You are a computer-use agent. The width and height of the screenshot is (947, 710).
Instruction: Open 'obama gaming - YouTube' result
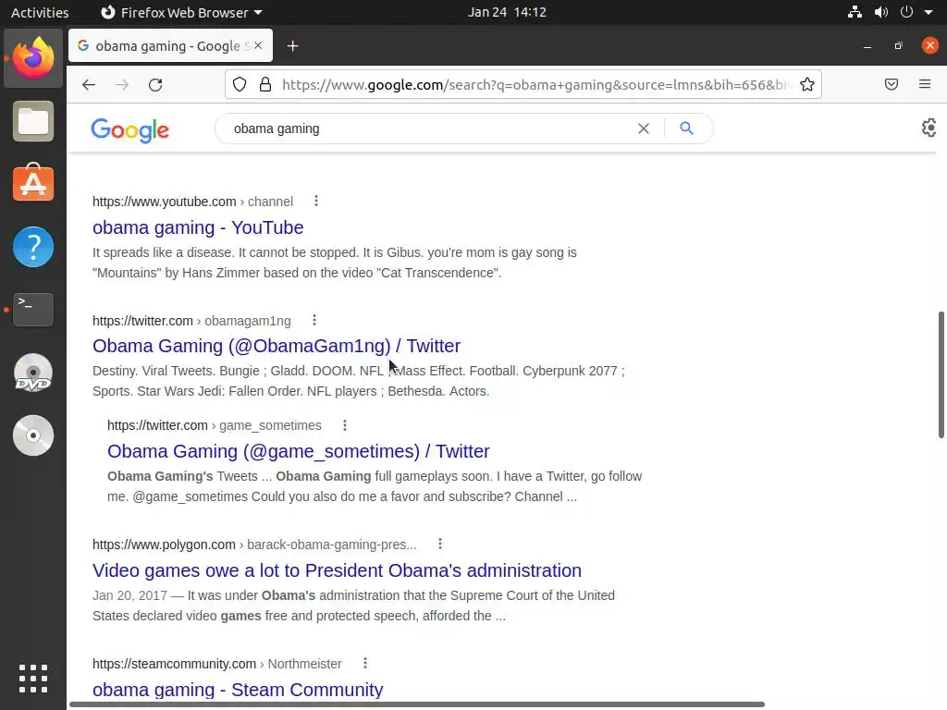[x=198, y=227]
